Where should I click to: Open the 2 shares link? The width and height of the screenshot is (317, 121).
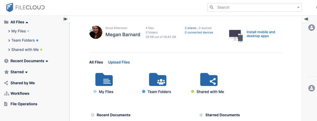(190, 28)
